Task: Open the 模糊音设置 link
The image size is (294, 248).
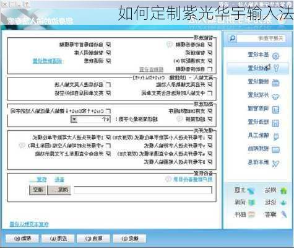Action: (151, 69)
